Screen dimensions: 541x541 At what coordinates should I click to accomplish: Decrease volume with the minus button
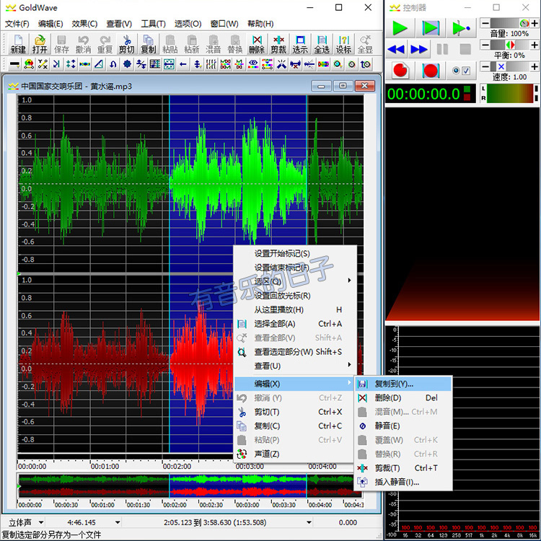click(485, 24)
